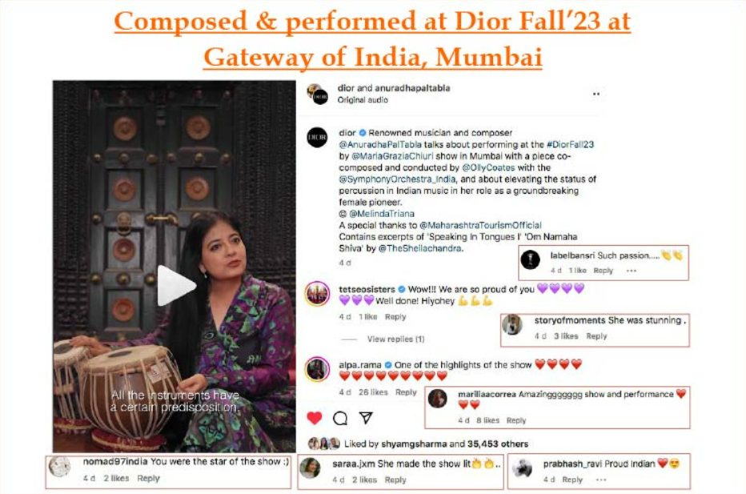Open @MaharashtraTourismOfficial mention
This screenshot has width=746, height=494.
480,225
